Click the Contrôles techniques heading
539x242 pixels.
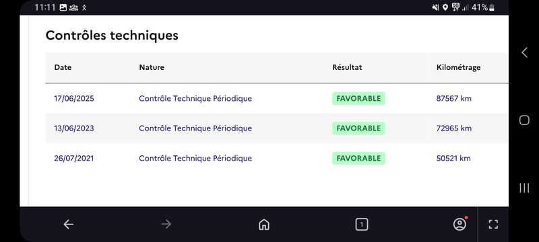pyautogui.click(x=112, y=36)
